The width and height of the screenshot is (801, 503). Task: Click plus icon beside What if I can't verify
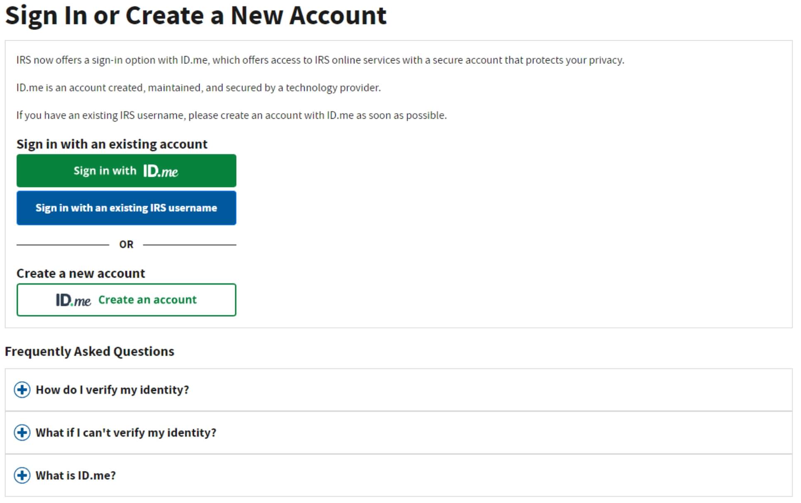(22, 432)
